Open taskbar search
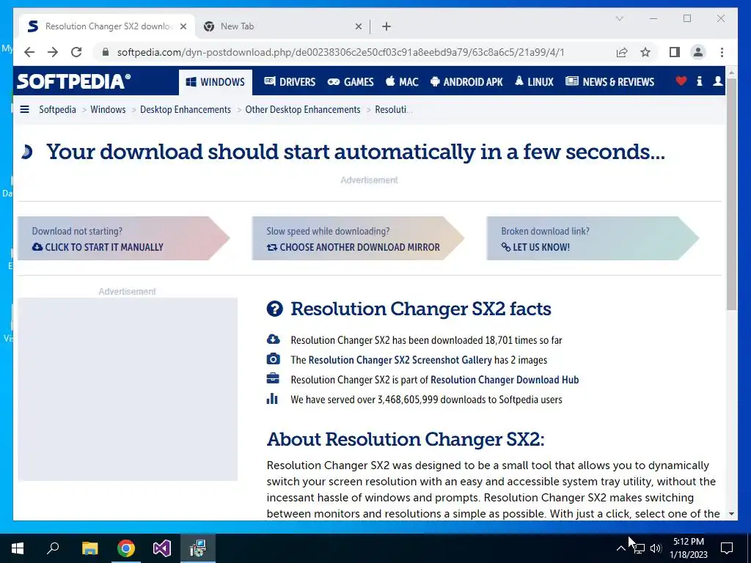 (53, 548)
